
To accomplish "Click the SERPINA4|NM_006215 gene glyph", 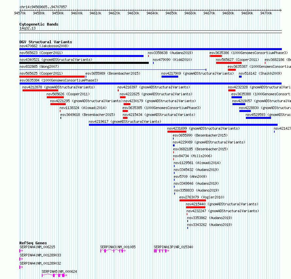I will click(x=21, y=251).
